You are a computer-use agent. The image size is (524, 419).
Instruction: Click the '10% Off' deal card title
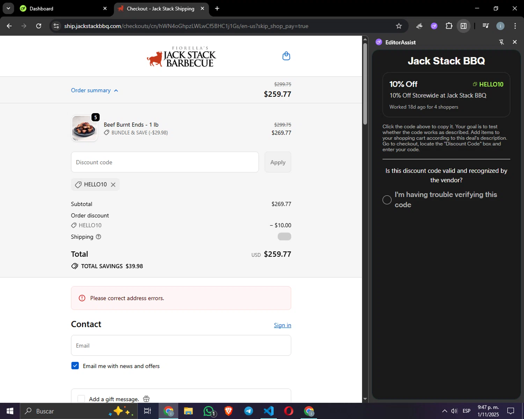(x=403, y=84)
